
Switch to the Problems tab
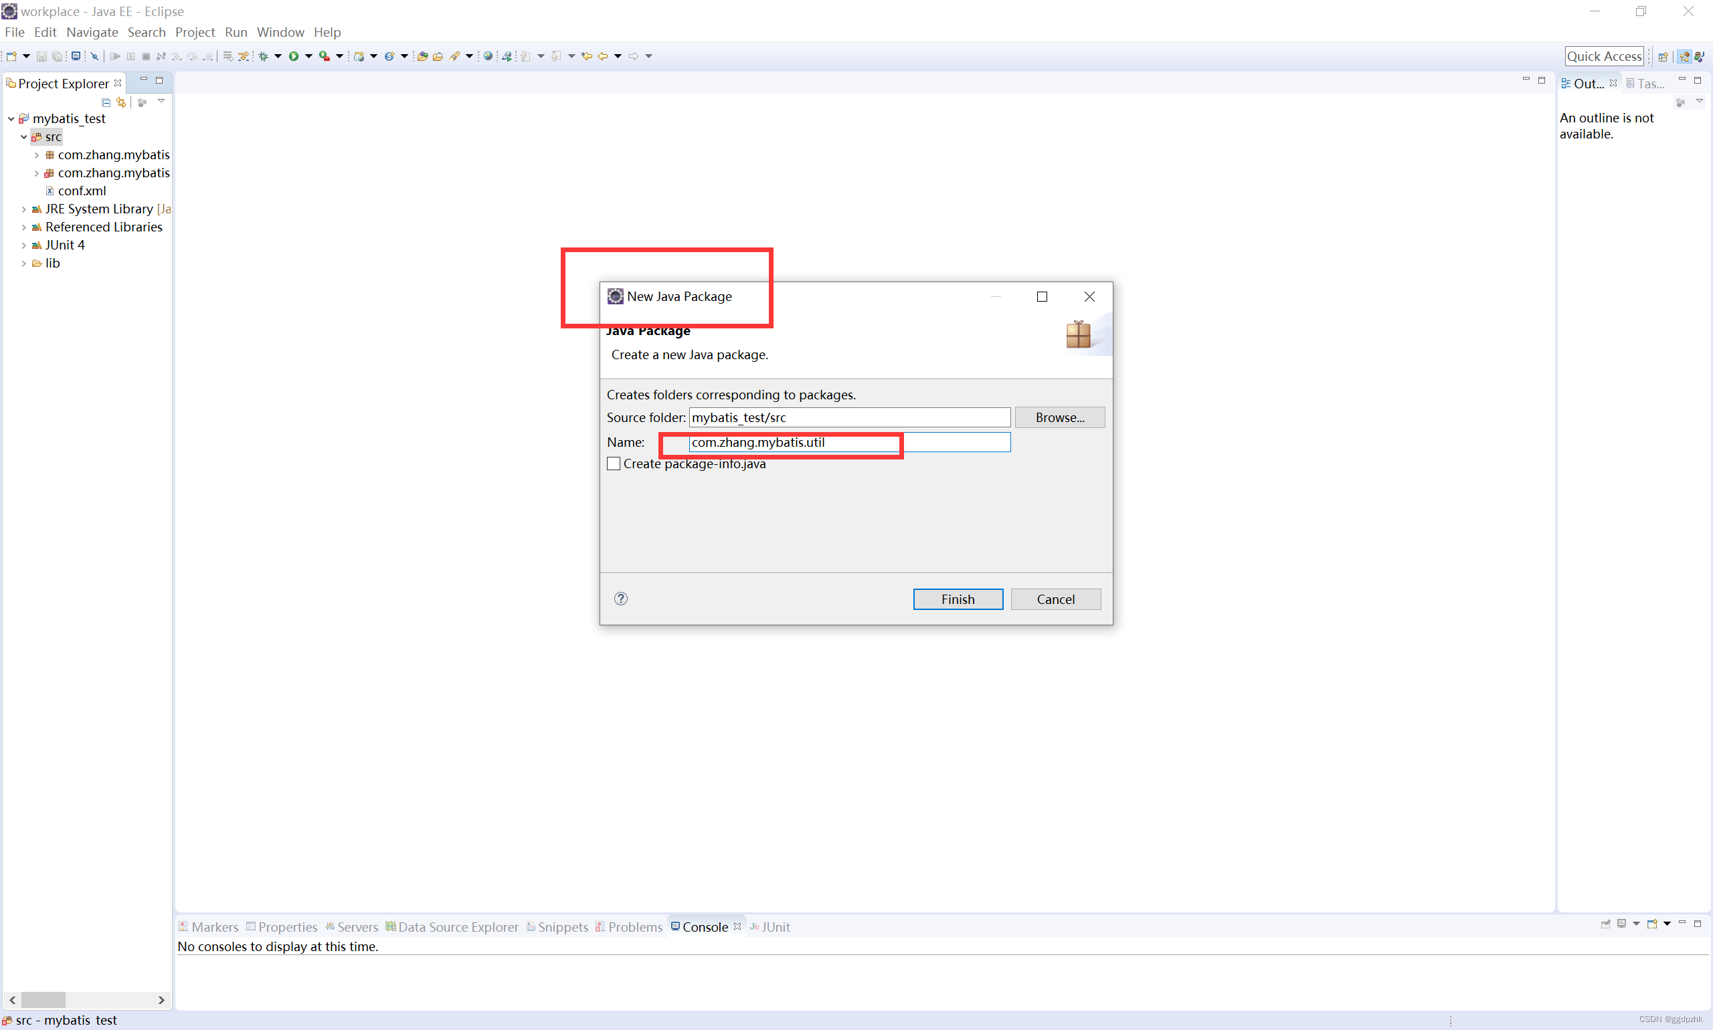click(x=629, y=926)
